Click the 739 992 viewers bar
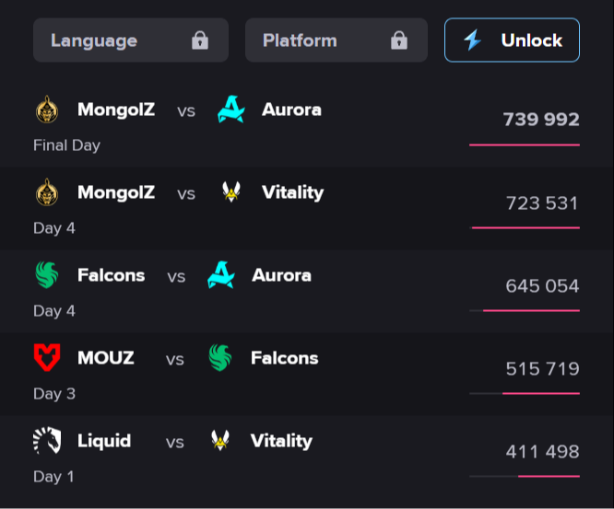 (x=525, y=145)
